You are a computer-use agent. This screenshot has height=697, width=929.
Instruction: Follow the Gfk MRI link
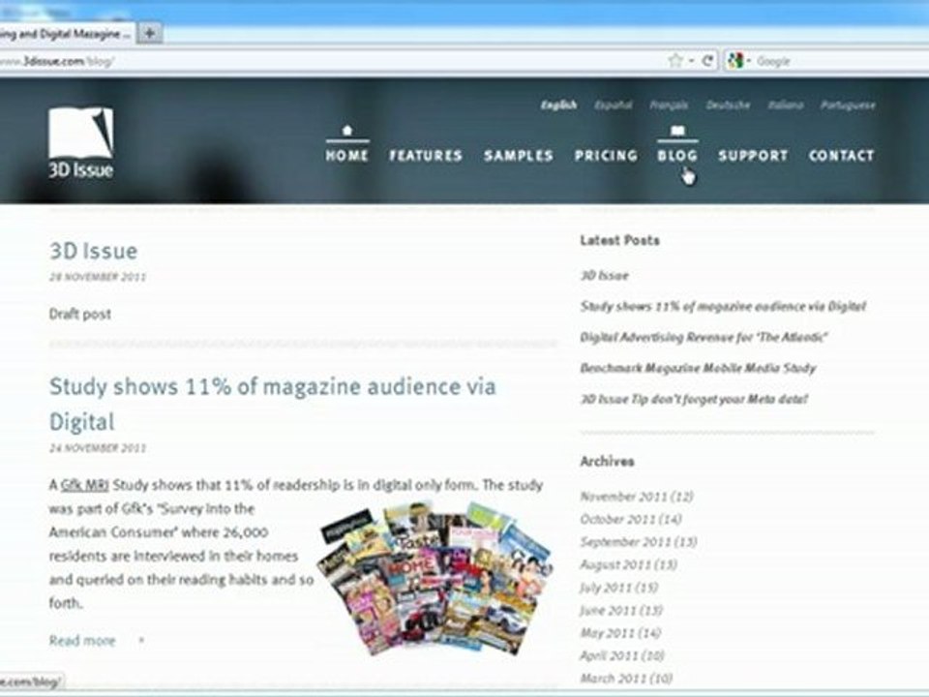[84, 485]
